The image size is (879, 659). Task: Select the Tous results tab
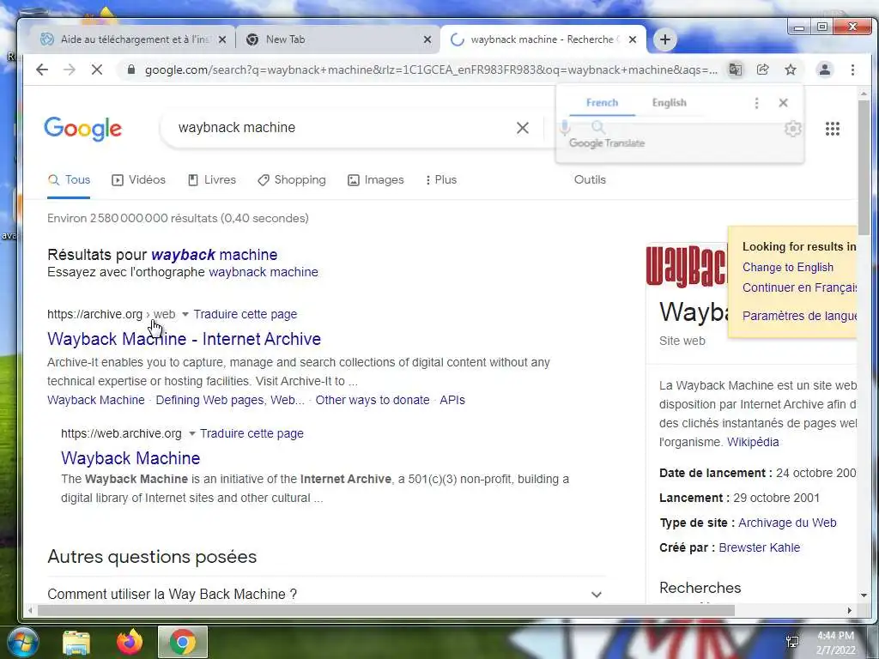click(x=69, y=180)
